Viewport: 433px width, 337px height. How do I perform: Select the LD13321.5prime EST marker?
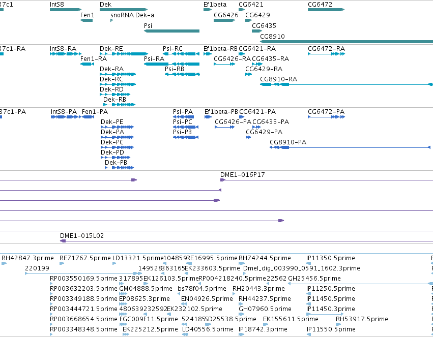tap(114, 263)
